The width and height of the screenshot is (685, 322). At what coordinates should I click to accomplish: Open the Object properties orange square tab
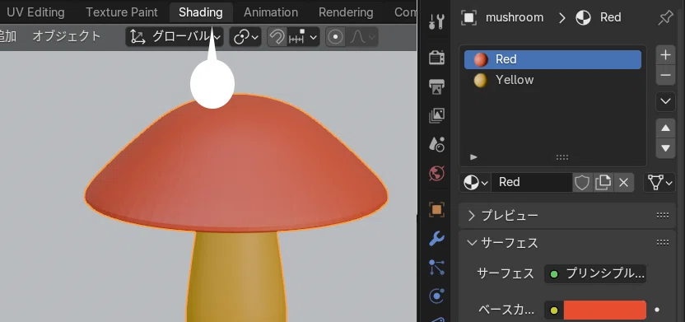[x=436, y=210]
